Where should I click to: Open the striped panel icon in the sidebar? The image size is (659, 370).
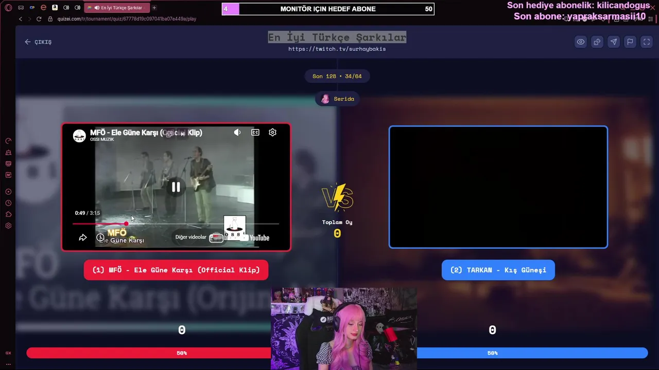coord(8,164)
